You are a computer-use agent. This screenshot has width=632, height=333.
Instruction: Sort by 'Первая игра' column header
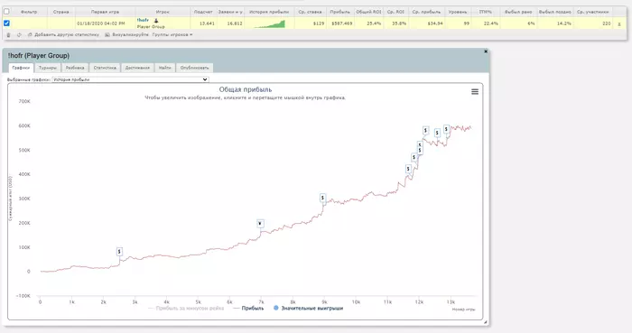click(x=105, y=12)
